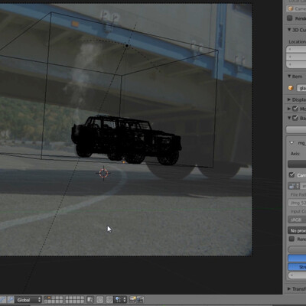Screen dimensions: 306x306
Task: Click the upper blue highlighted button
Action: (x=297, y=259)
